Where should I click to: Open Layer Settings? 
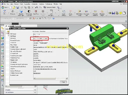[64, 13]
